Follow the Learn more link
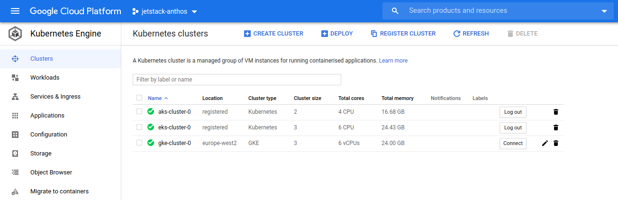The height and width of the screenshot is (200, 618). pos(393,61)
